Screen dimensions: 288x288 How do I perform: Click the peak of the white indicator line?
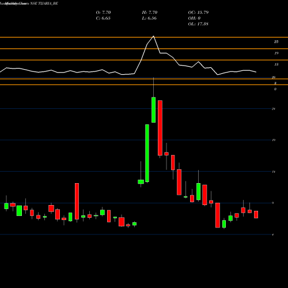153,36
